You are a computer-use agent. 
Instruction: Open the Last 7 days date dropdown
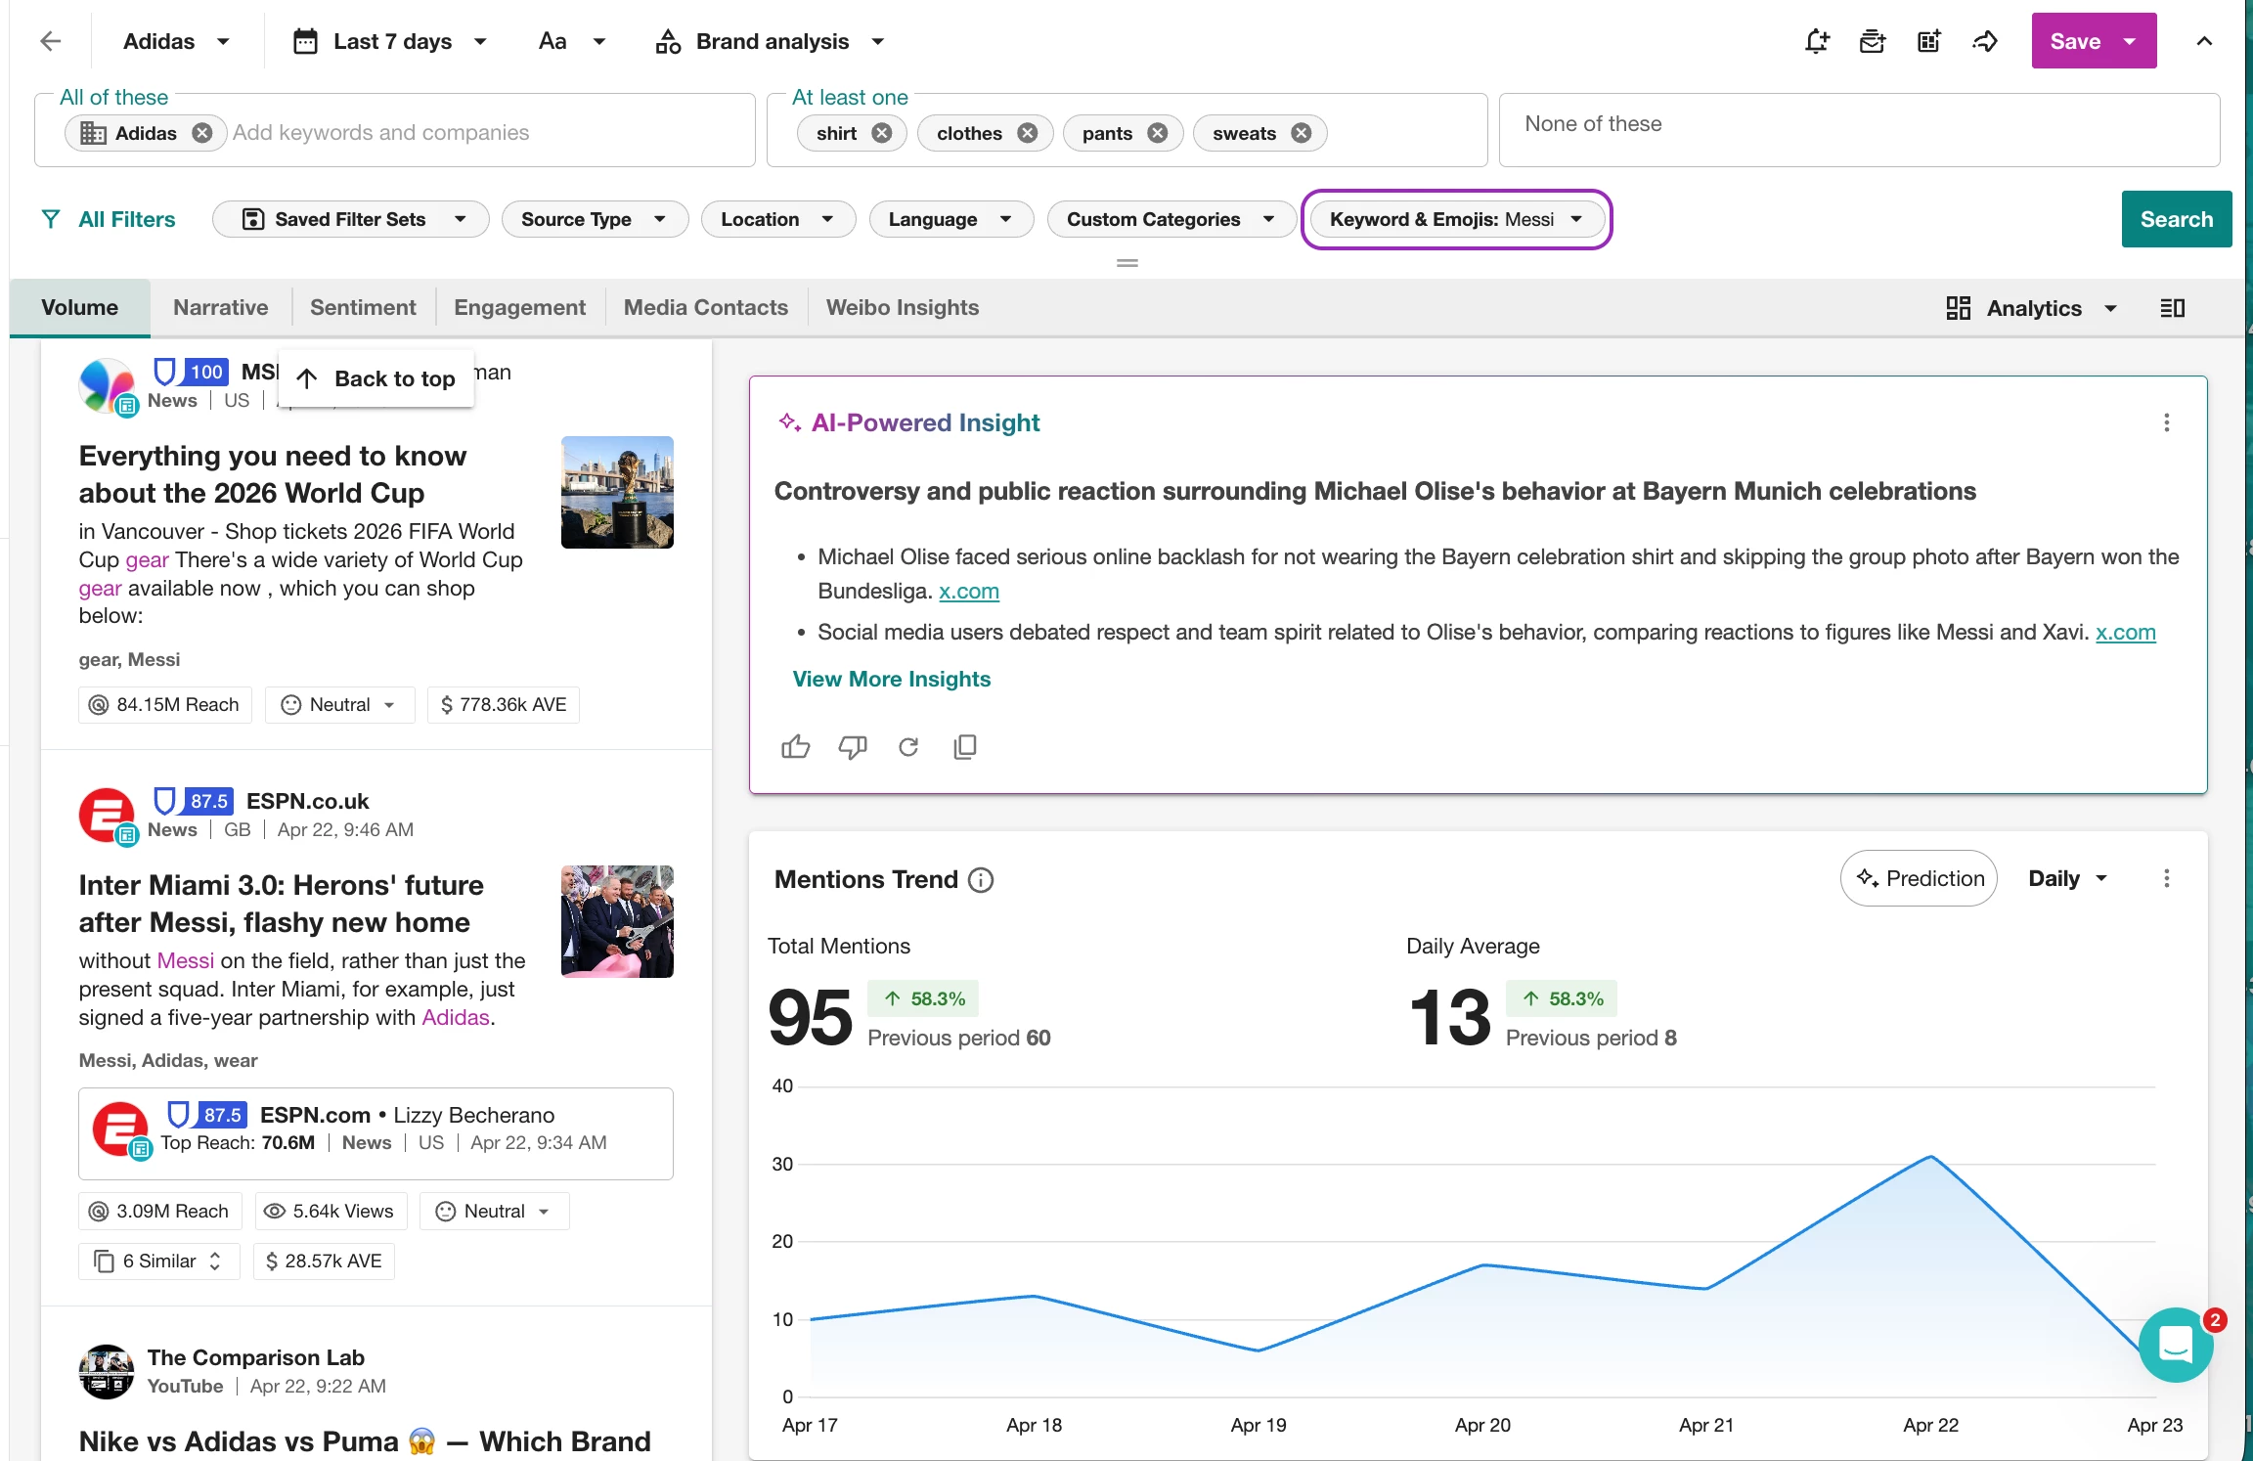391,41
